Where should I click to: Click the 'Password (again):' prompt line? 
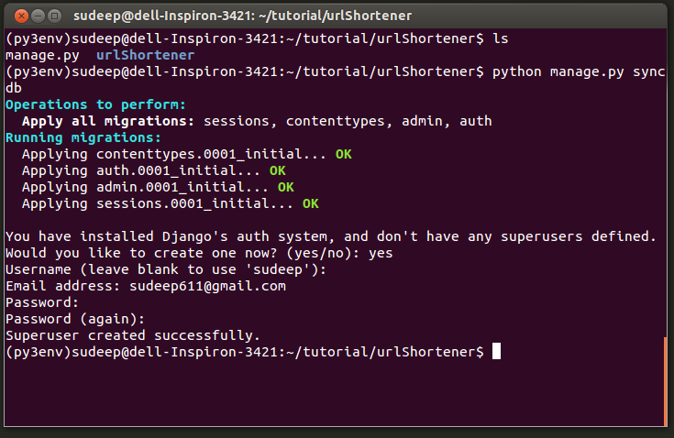tap(75, 319)
